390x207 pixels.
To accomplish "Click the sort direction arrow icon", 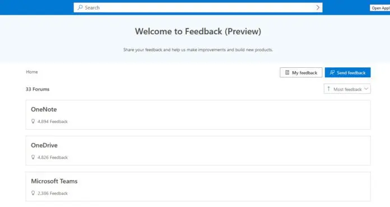I will click(x=328, y=89).
